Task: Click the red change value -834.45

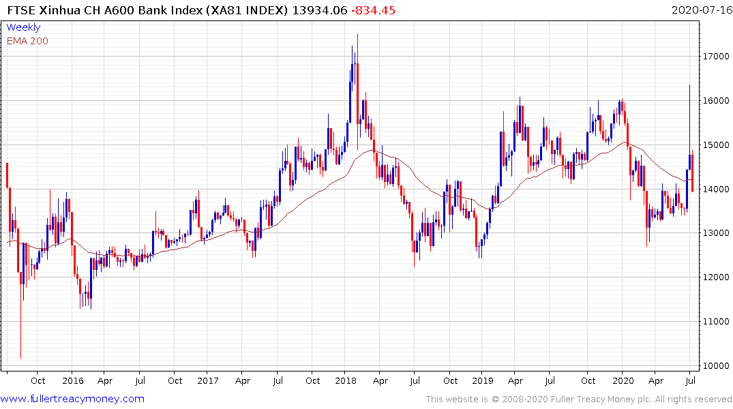Action: (374, 10)
